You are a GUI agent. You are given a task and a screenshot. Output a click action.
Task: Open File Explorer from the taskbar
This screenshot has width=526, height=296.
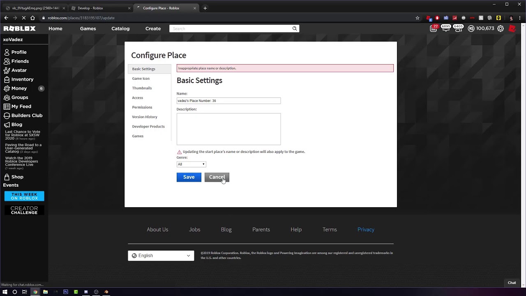[45, 292]
